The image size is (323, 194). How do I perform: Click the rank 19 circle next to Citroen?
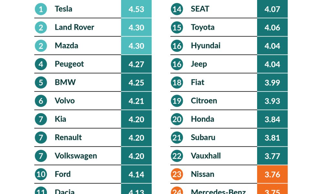point(177,101)
